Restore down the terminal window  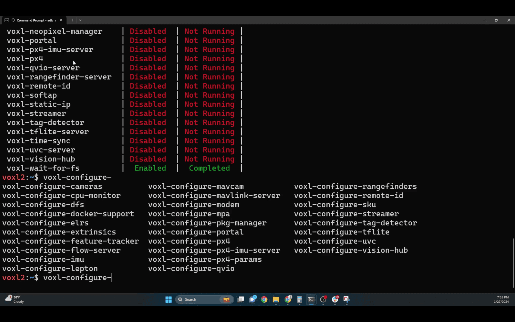click(x=496, y=20)
